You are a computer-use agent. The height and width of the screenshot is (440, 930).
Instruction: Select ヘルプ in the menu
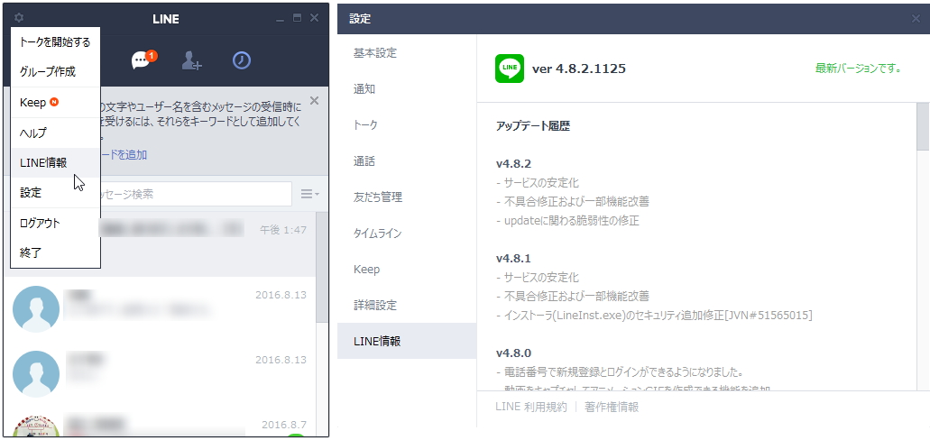pyautogui.click(x=55, y=133)
